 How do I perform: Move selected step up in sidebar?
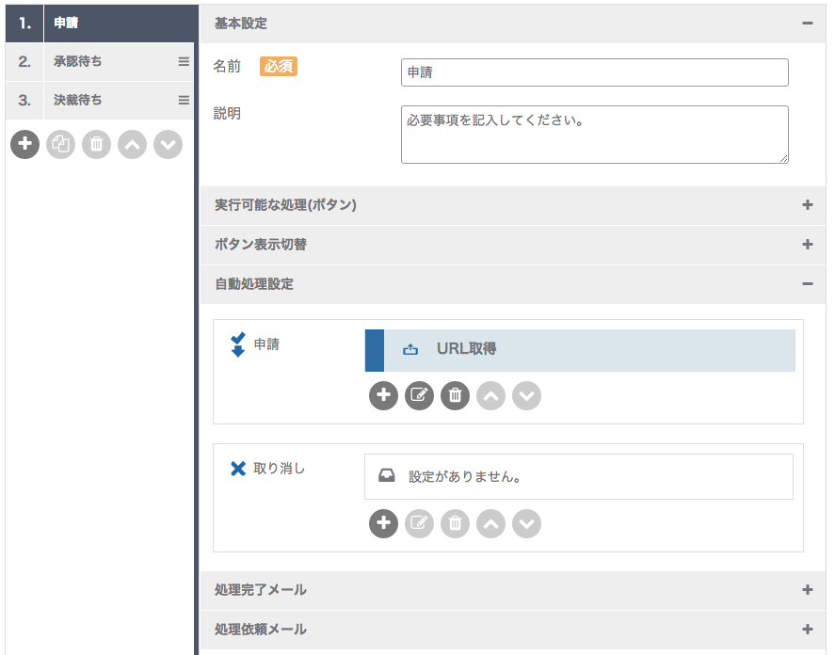click(x=132, y=144)
